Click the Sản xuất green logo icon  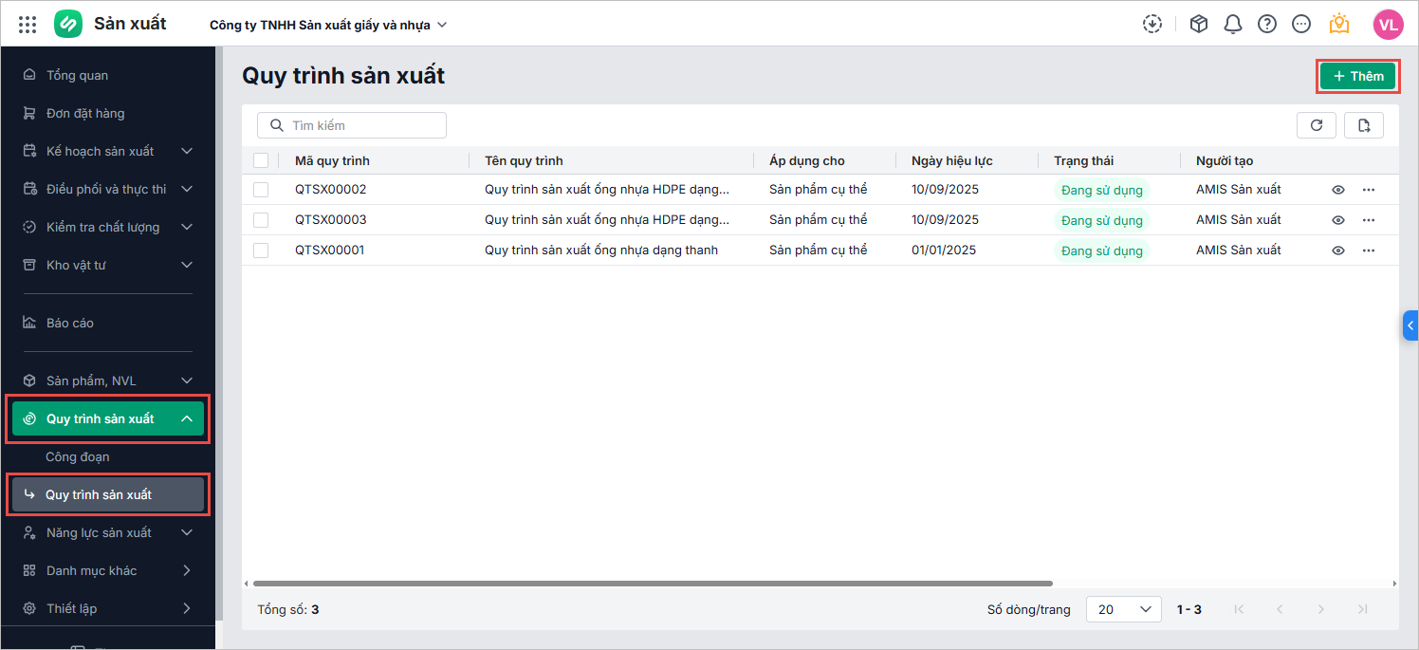[x=68, y=24]
